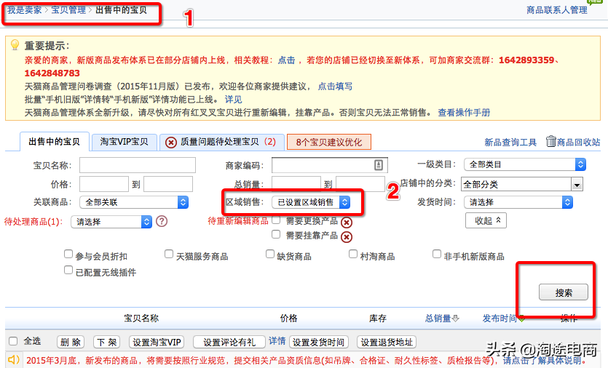Open the 待处理商品 请选择 dropdown
Viewport: 608px width, 368px height.
111,222
